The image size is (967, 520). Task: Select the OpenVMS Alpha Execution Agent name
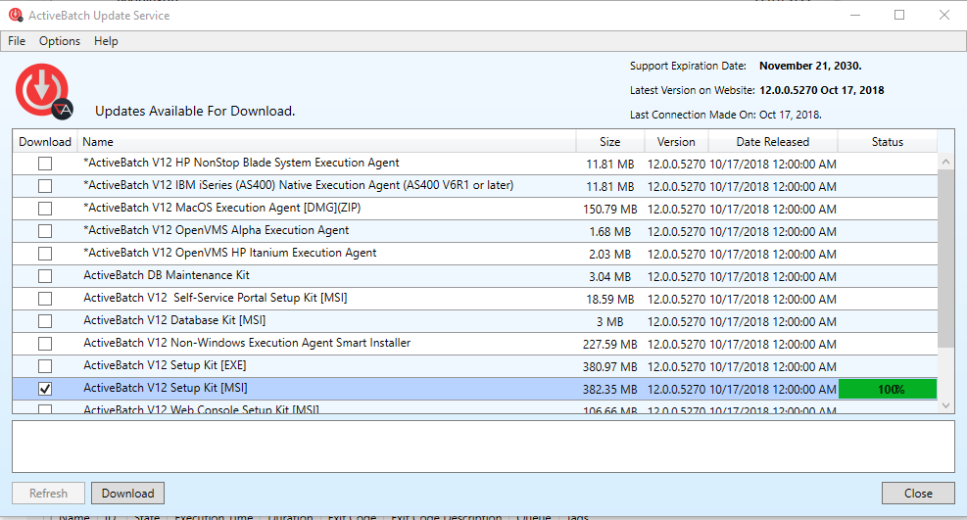coord(216,230)
